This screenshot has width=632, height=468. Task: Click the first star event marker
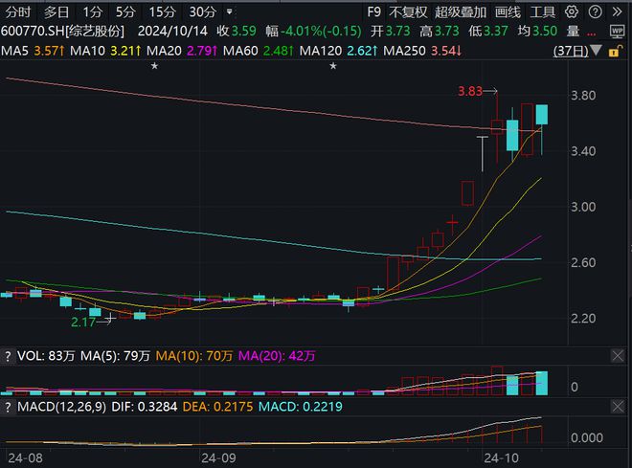click(x=154, y=66)
